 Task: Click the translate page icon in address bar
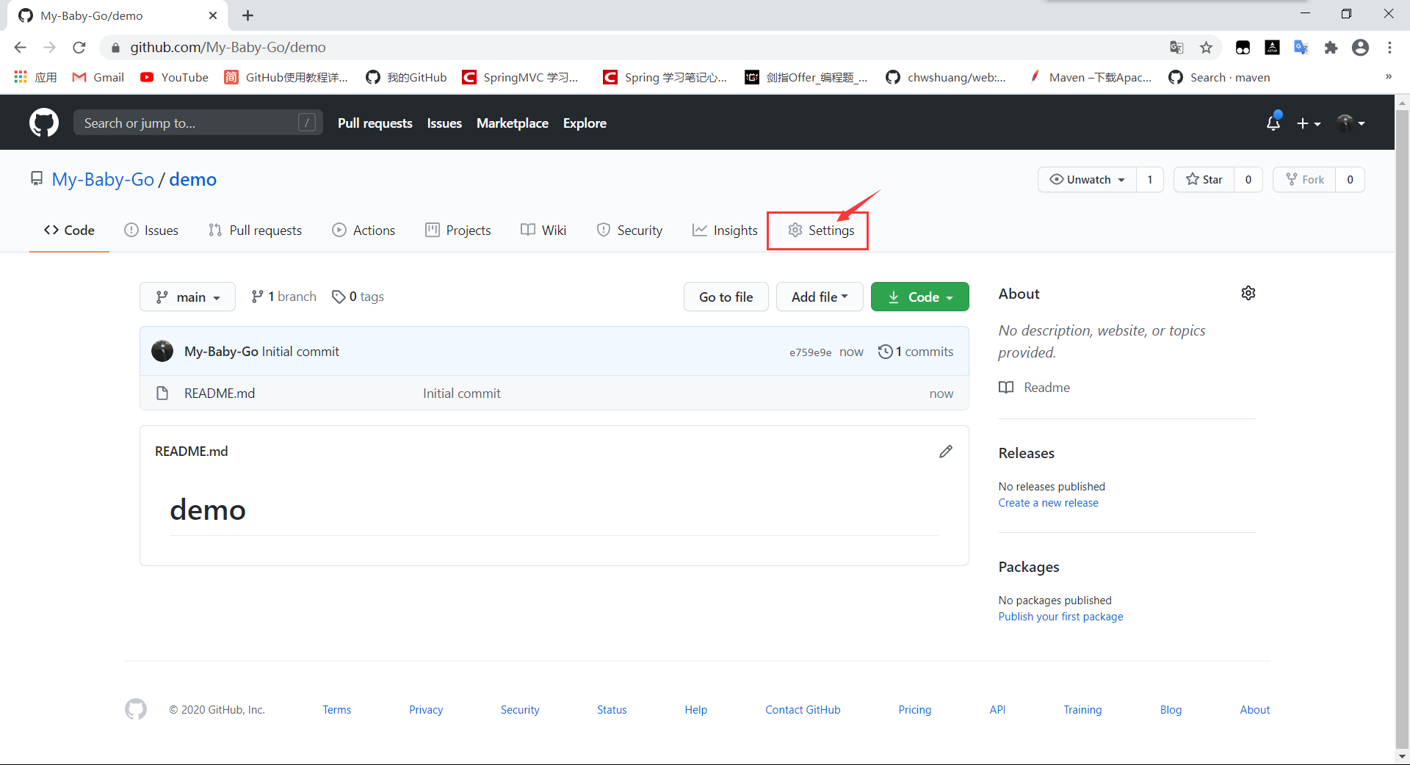1176,48
